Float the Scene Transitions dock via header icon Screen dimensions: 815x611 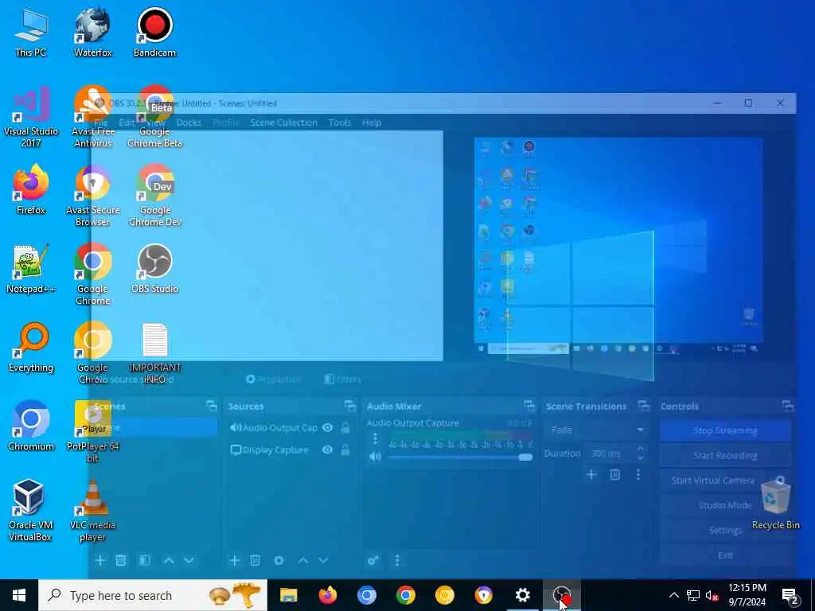point(643,406)
